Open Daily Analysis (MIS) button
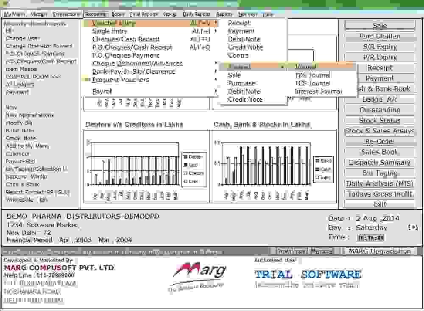Viewport: 424px width, 311px height. click(x=380, y=183)
